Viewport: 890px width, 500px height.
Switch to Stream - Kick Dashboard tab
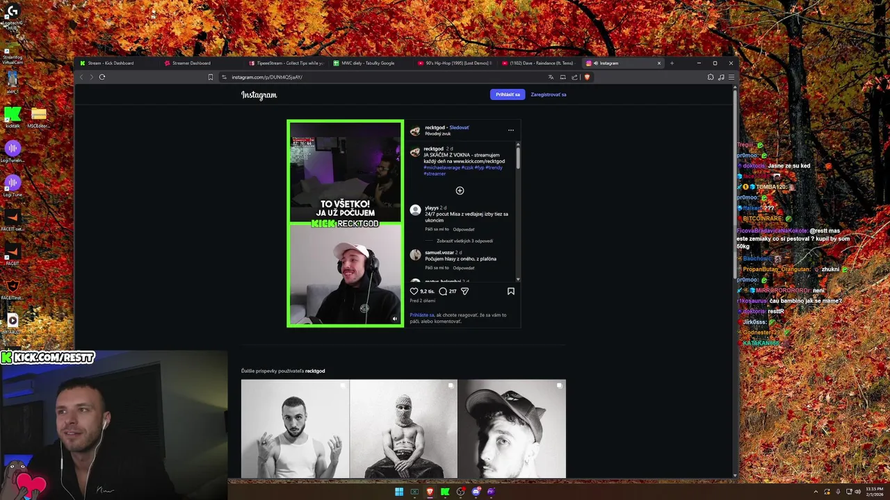[117, 63]
